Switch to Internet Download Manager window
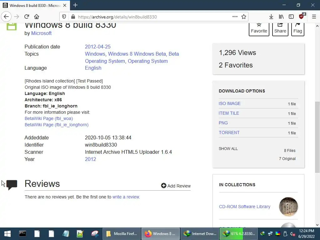This screenshot has width=320, height=240. (200, 234)
